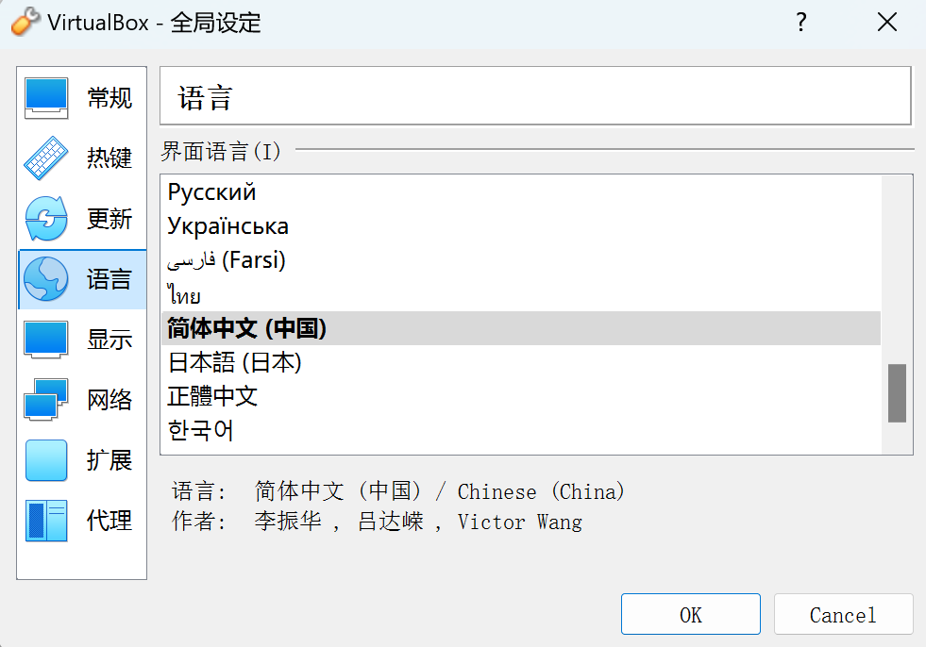Screen dimensions: 926x647
Task: Select highlighted 简体中文 (中国) entry
Action: [x=521, y=328]
